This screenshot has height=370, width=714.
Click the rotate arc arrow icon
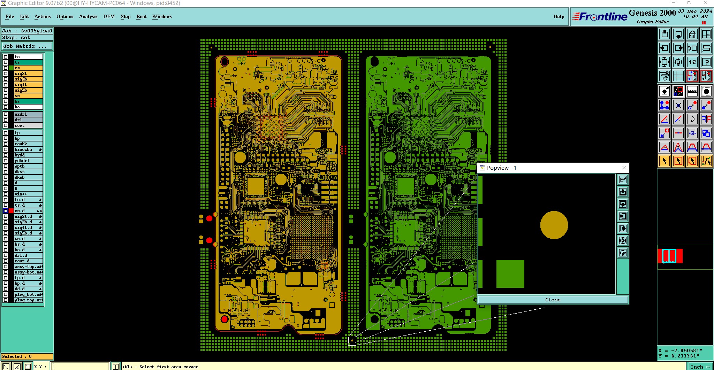[x=692, y=119]
